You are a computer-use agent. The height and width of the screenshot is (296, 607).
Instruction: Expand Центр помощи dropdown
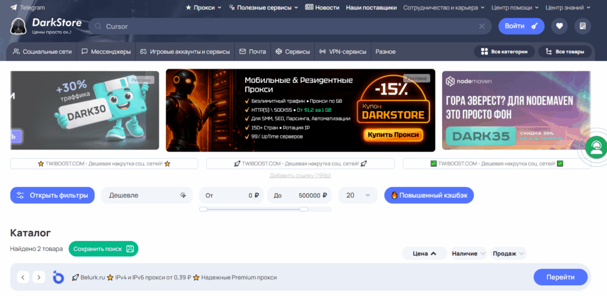515,7
